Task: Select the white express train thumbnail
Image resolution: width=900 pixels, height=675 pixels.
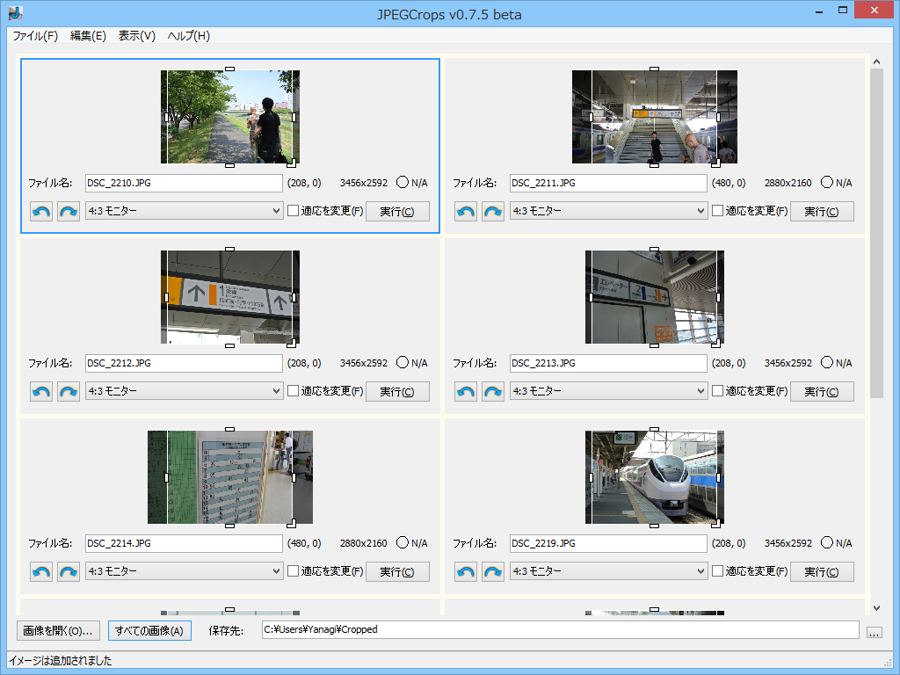Action: tap(654, 477)
